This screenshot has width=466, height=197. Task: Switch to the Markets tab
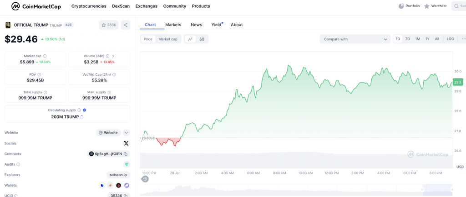173,25
